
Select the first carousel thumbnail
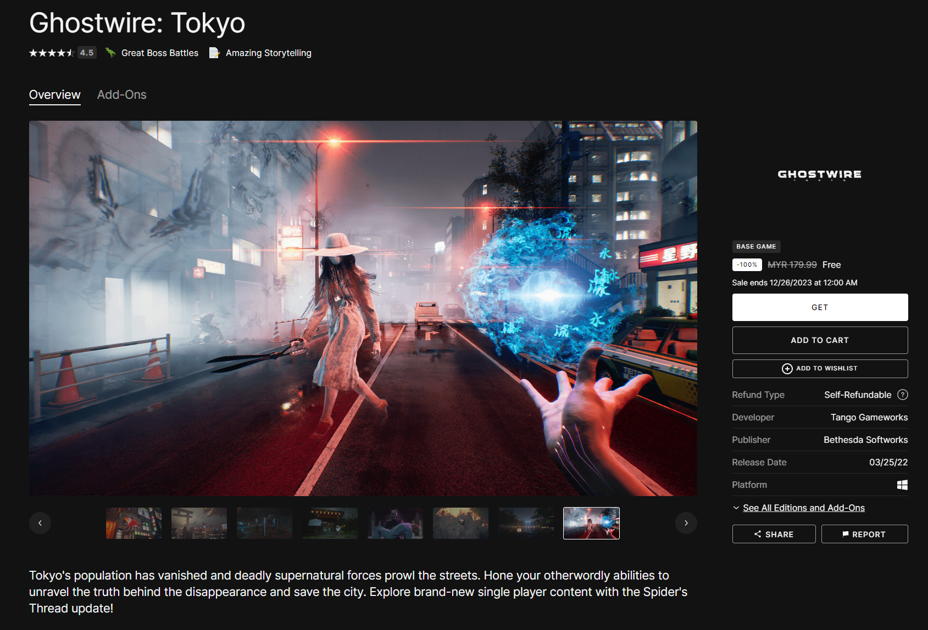(x=134, y=523)
